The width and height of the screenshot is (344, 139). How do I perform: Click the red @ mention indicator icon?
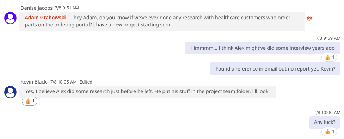click(309, 18)
